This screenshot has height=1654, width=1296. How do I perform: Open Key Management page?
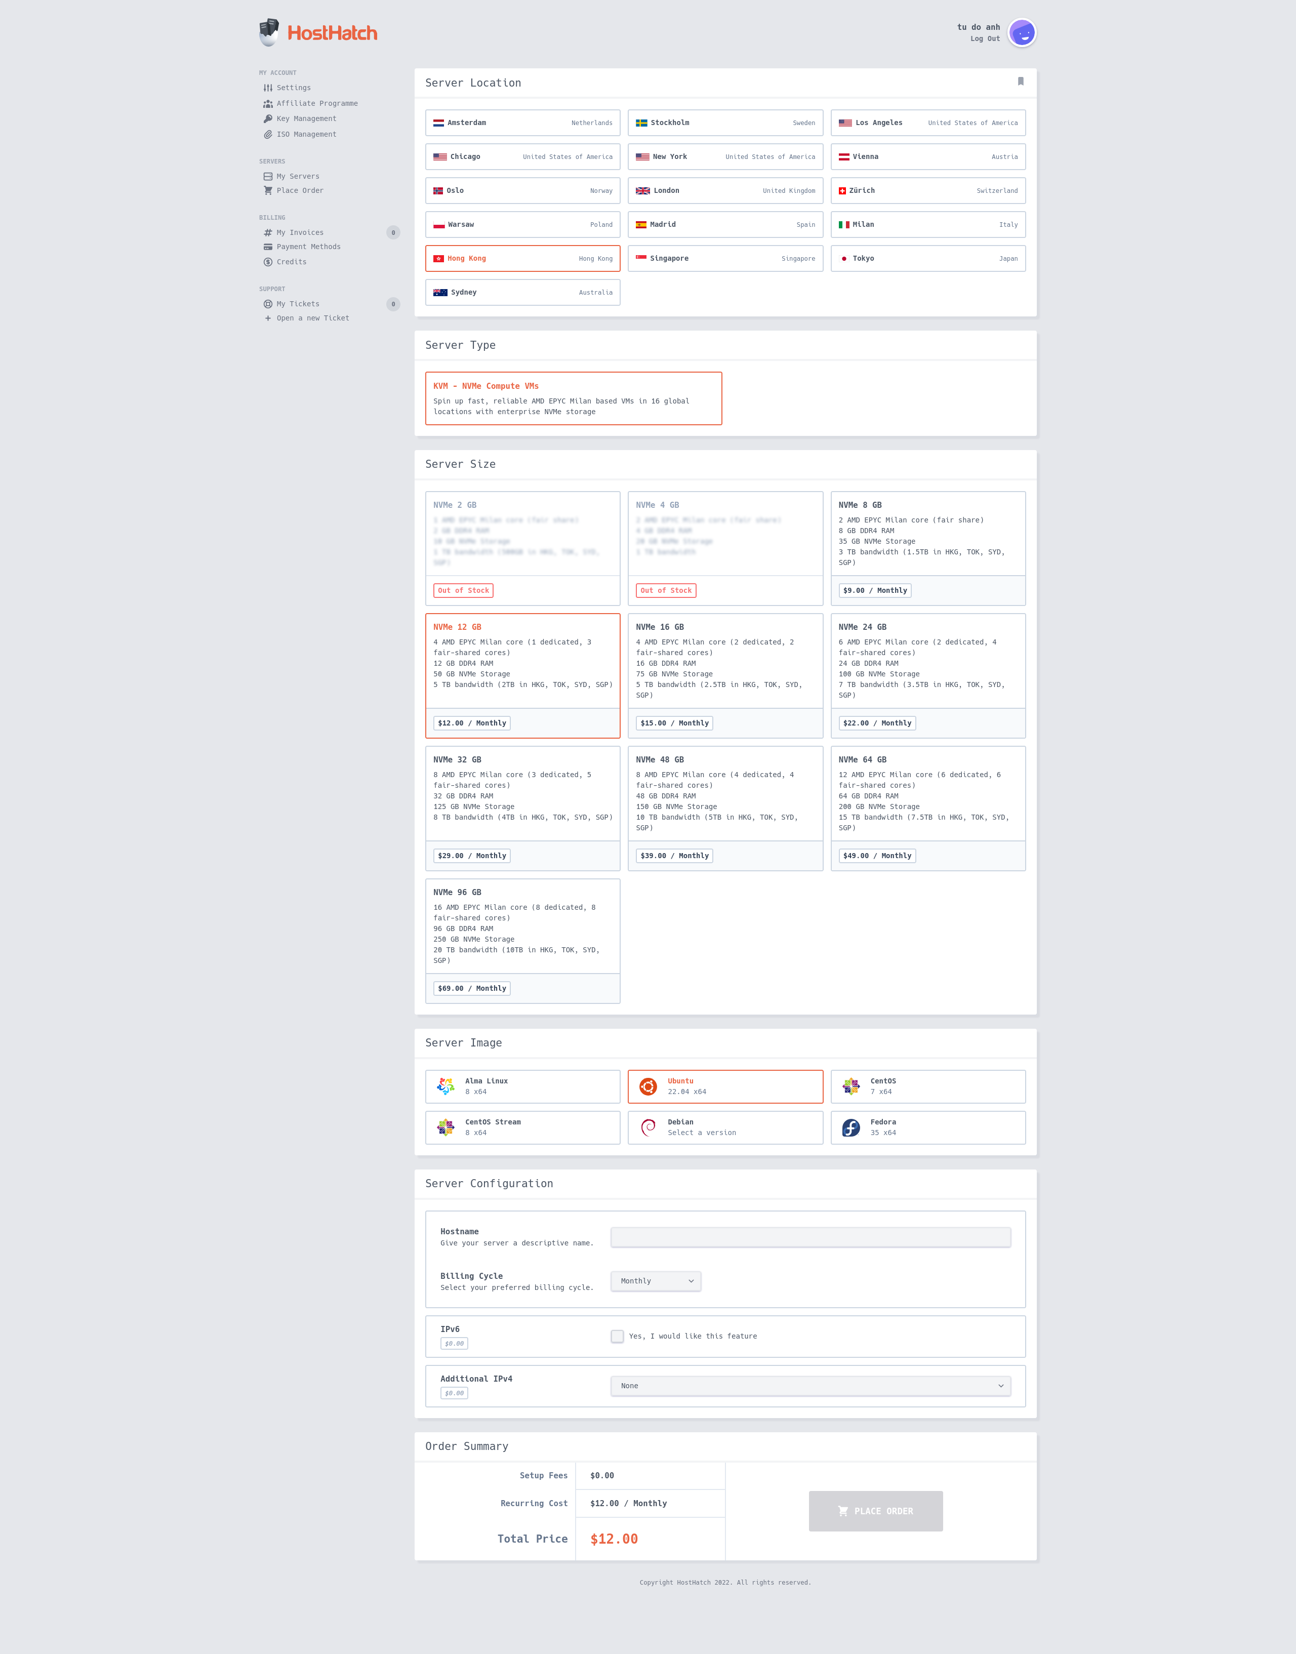click(x=307, y=118)
